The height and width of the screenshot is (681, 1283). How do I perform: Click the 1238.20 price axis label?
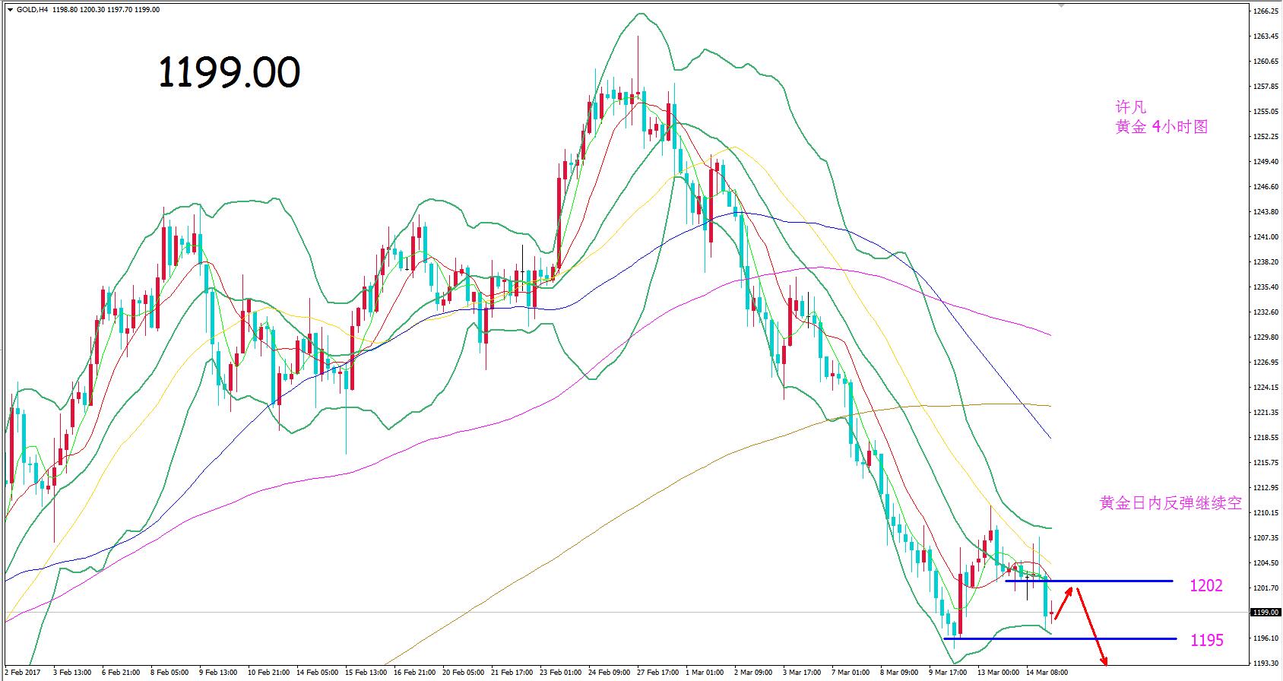[1266, 262]
